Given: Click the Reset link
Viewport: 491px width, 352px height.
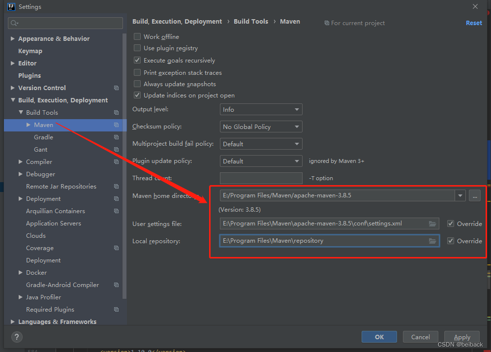Looking at the screenshot, I should [x=474, y=23].
